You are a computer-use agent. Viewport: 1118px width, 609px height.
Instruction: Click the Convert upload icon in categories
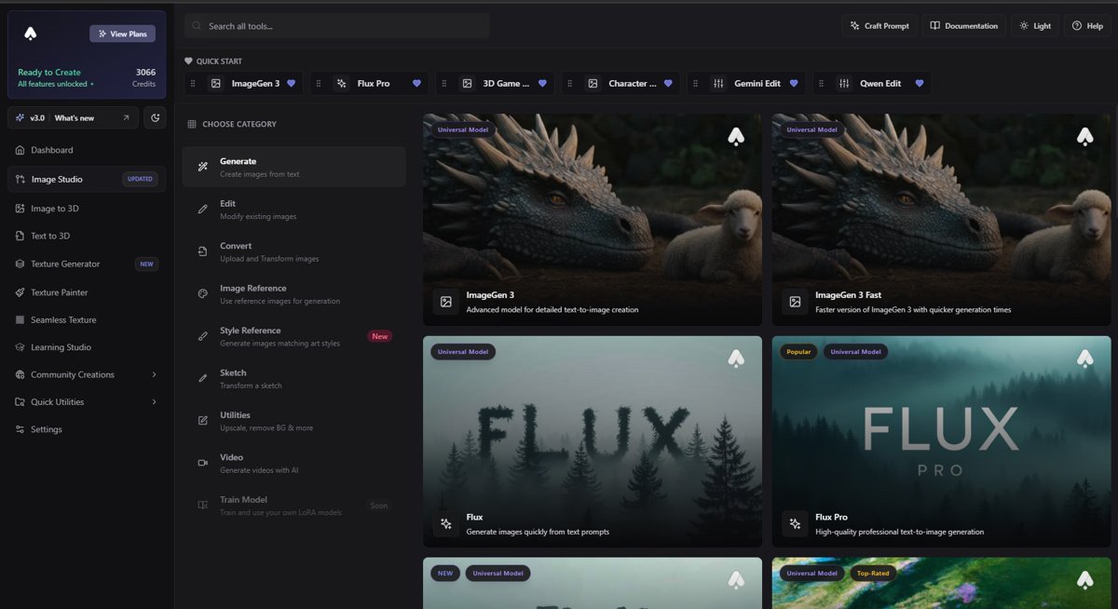click(x=202, y=251)
